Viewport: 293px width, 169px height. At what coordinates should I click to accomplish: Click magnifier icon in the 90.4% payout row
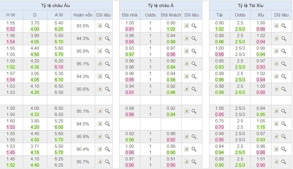click(107, 149)
